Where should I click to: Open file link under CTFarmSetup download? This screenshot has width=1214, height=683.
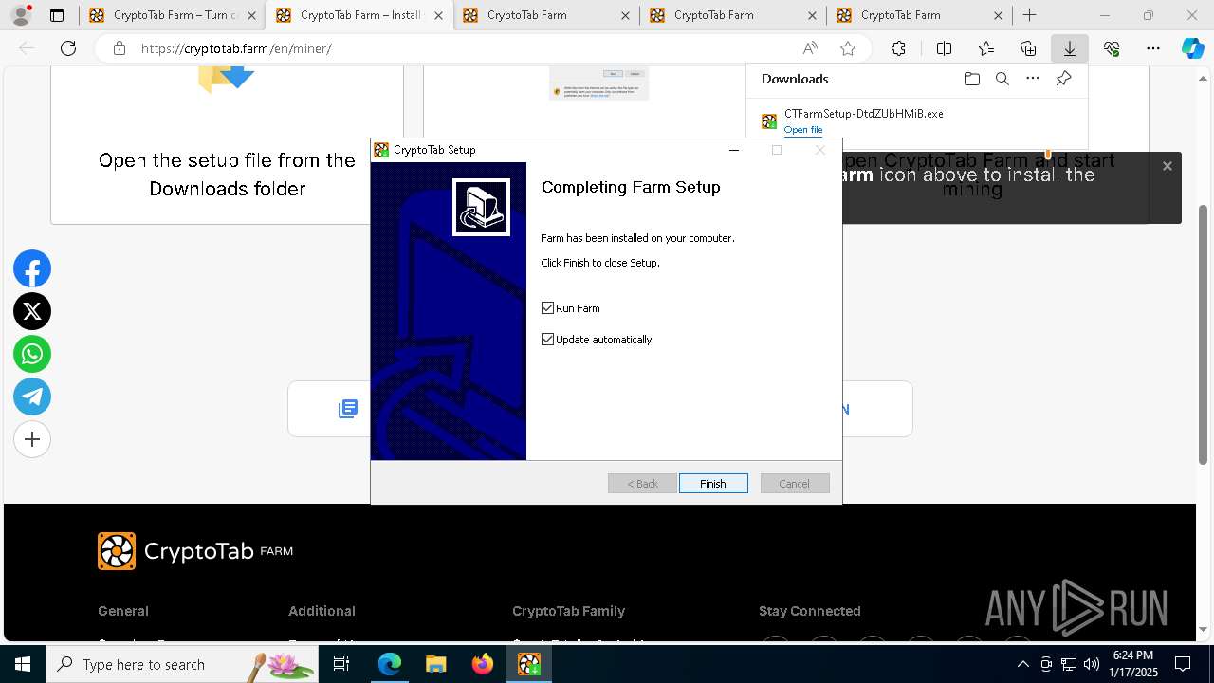(x=802, y=130)
